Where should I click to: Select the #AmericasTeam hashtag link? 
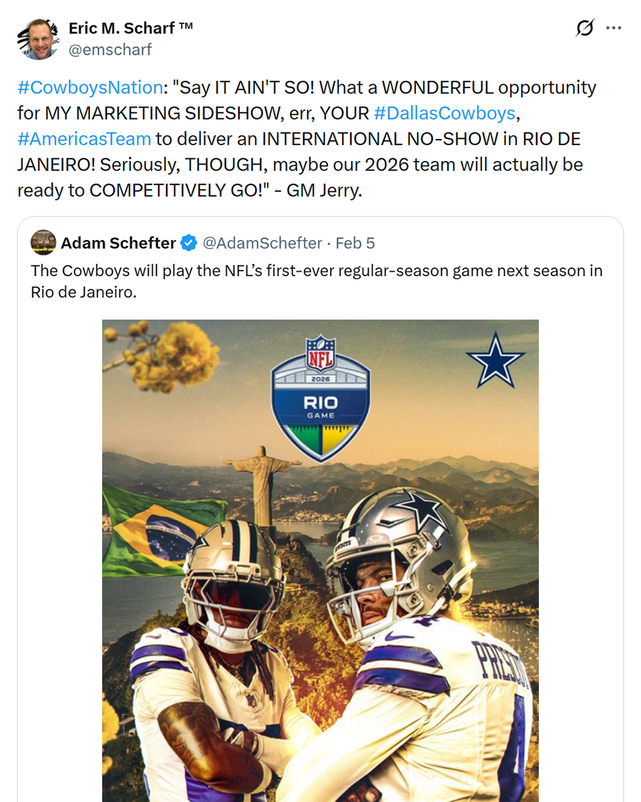click(84, 139)
